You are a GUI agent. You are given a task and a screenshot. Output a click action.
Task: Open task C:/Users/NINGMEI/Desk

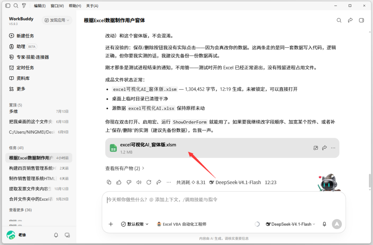(39, 132)
